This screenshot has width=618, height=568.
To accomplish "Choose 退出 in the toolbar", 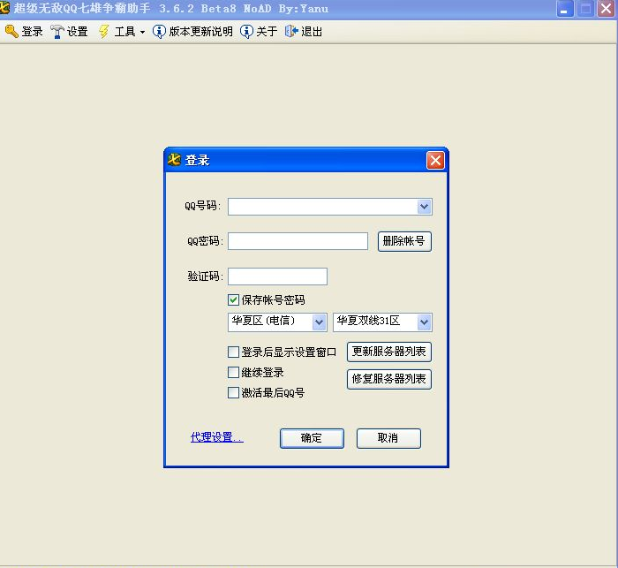I will [304, 32].
